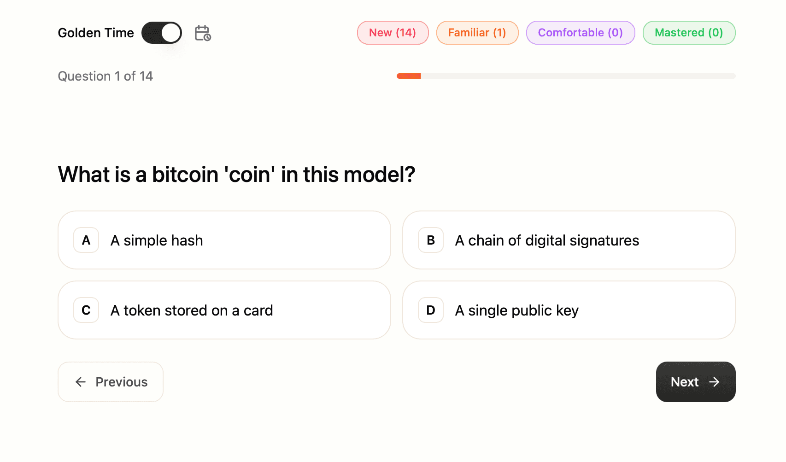Choose answer A simple hash
Screen dimensions: 786x462
pyautogui.click(x=224, y=240)
